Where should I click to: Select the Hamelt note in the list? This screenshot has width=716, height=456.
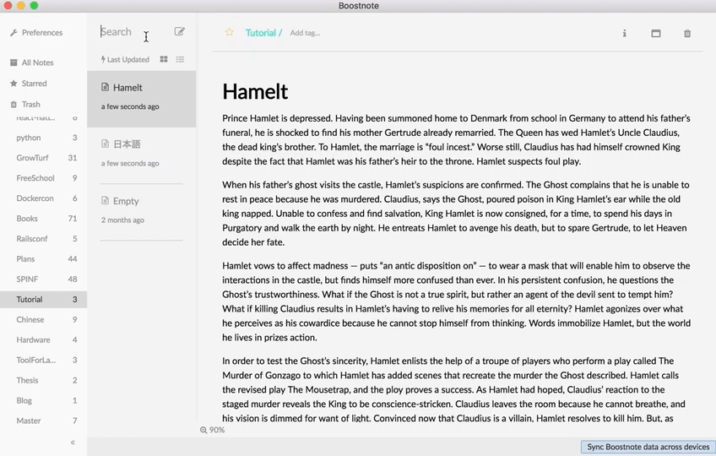tap(142, 99)
